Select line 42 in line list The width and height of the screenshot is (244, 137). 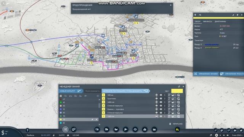click(79, 102)
